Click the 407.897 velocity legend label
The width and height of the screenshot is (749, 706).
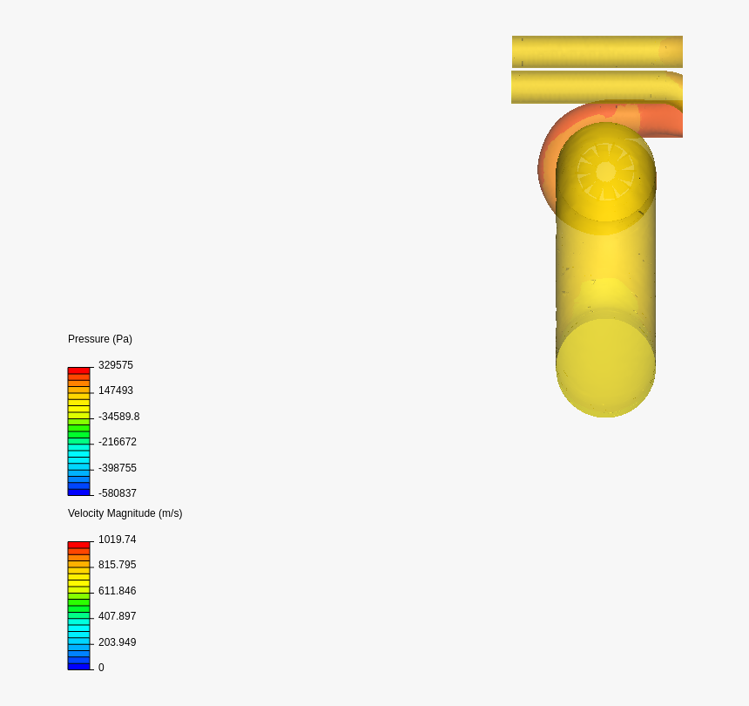point(117,616)
